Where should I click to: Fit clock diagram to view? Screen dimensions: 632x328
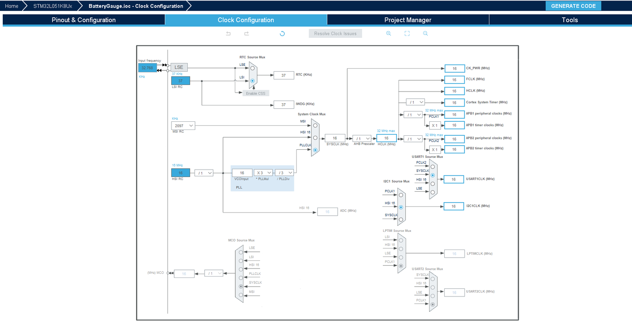click(407, 33)
